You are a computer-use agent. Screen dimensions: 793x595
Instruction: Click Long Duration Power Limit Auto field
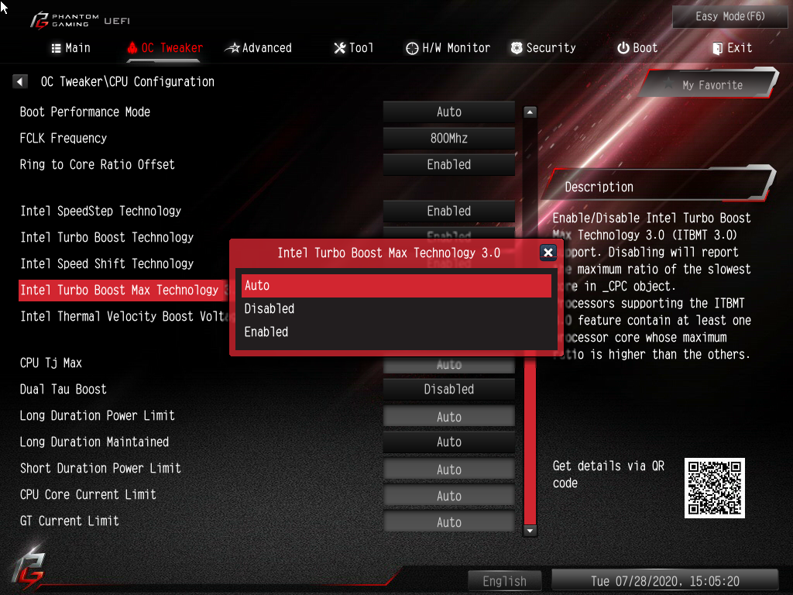[448, 417]
